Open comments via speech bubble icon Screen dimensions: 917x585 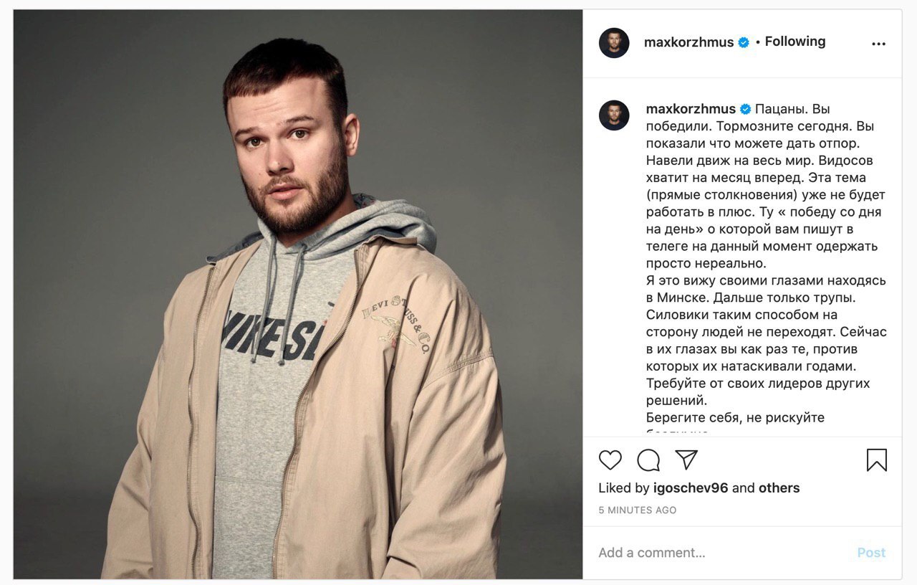tap(648, 460)
